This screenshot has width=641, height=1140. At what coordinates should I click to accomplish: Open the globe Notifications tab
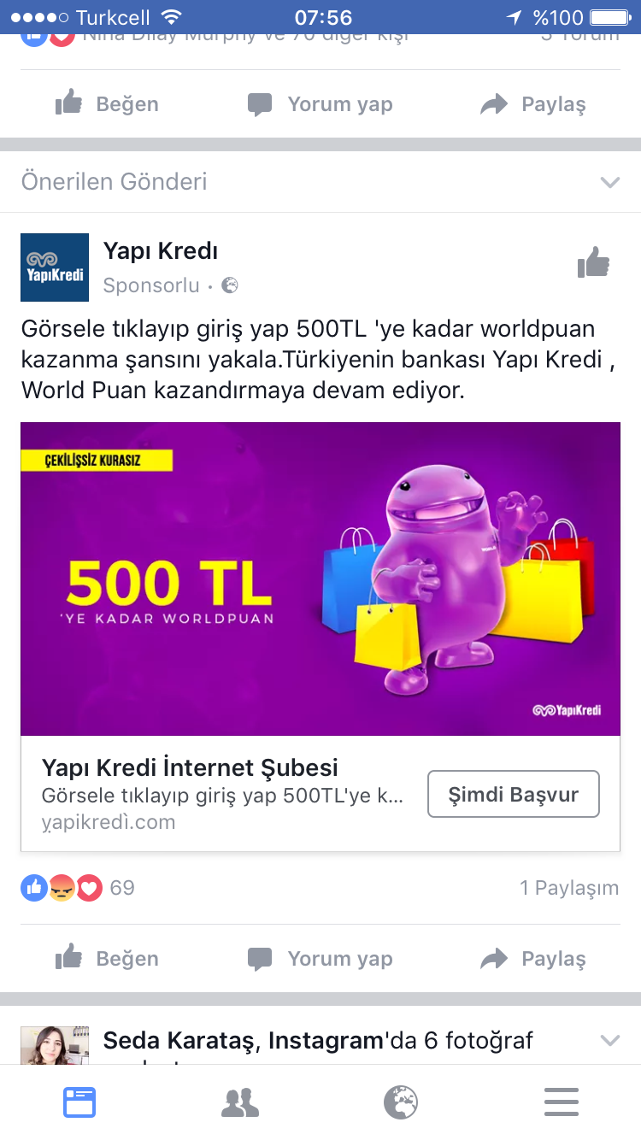[400, 1102]
